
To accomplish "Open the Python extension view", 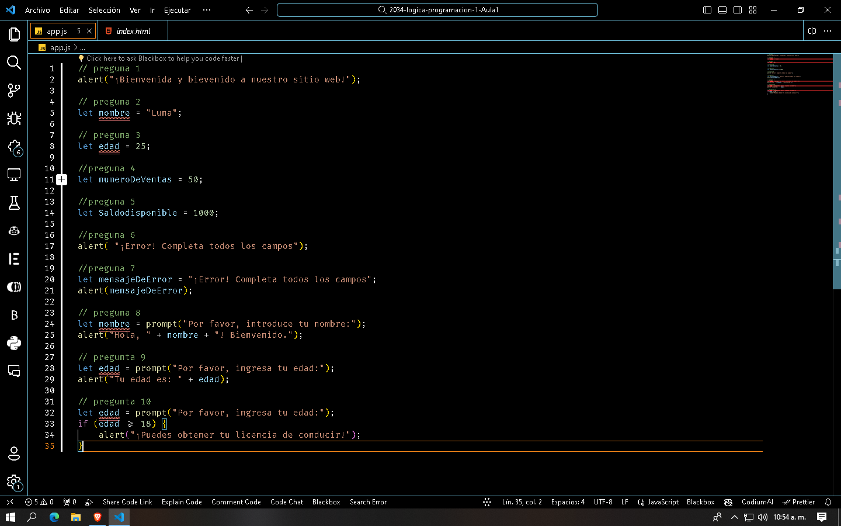I will point(14,343).
